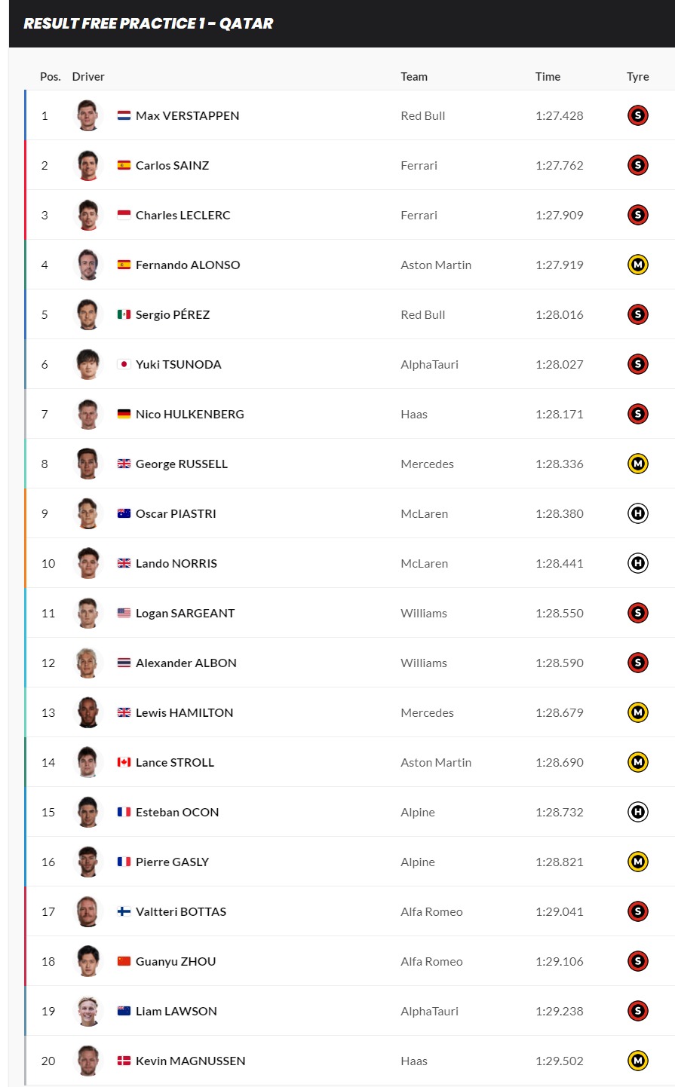Click Fernando Alonso's medium tyre icon

coord(638,265)
